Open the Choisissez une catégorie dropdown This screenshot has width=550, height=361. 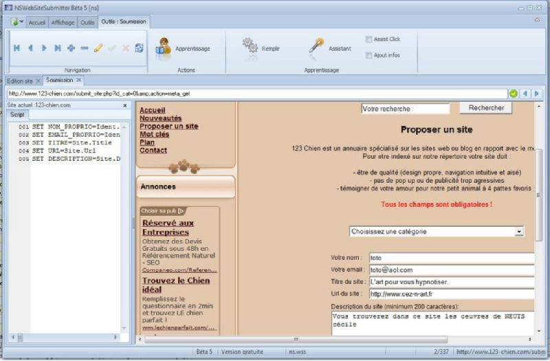click(436, 232)
